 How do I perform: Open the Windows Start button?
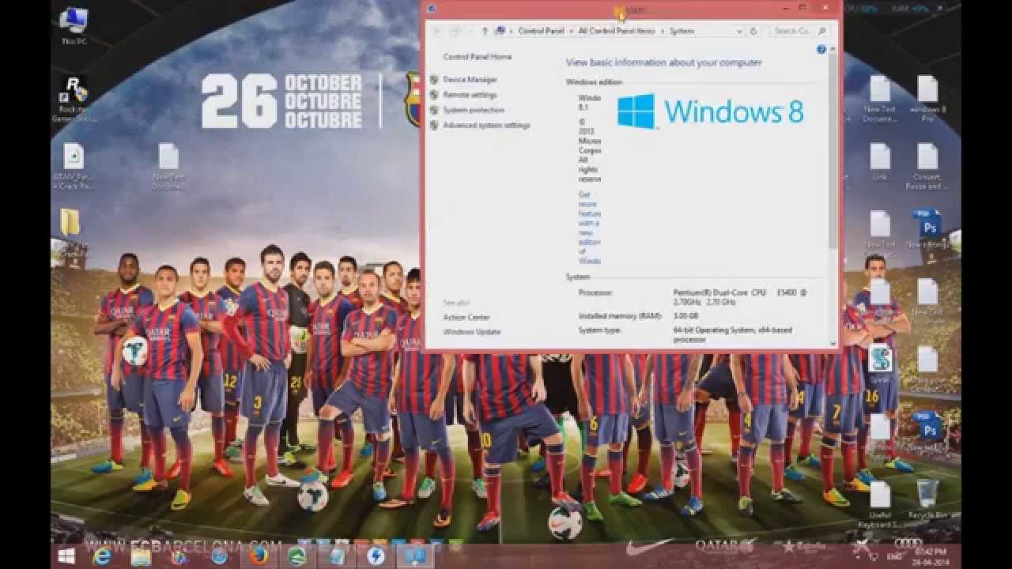click(66, 556)
